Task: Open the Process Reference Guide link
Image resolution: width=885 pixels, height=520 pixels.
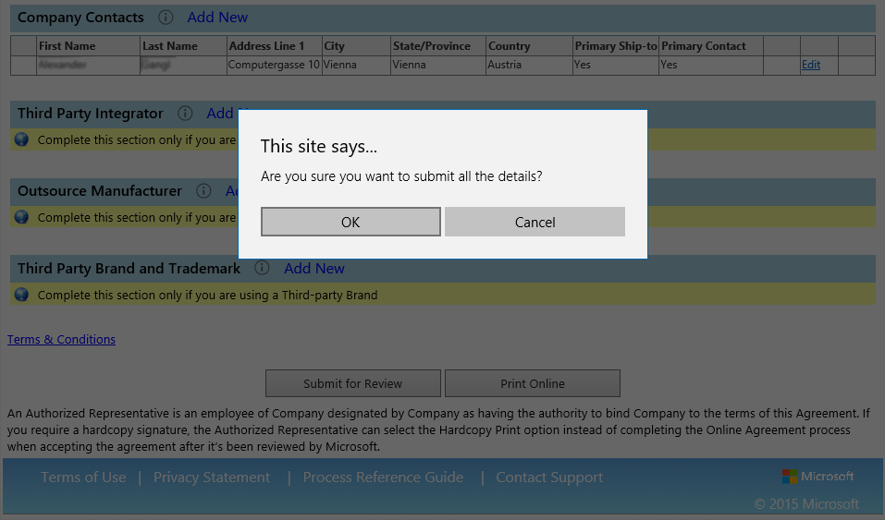Action: pos(383,478)
